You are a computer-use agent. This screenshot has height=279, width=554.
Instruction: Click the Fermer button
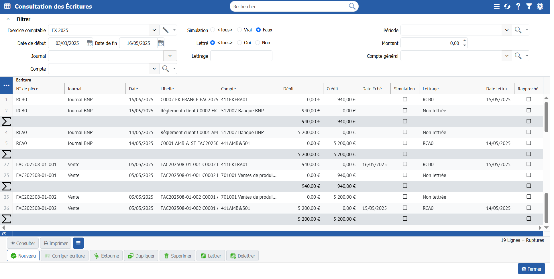click(x=531, y=269)
